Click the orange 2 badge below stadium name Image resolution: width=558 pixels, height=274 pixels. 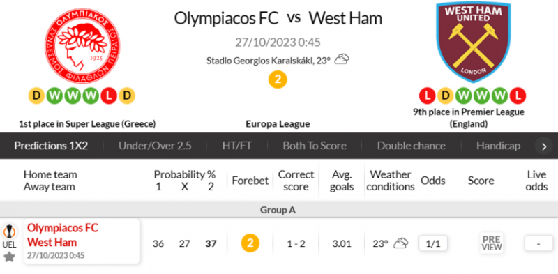coord(278,79)
